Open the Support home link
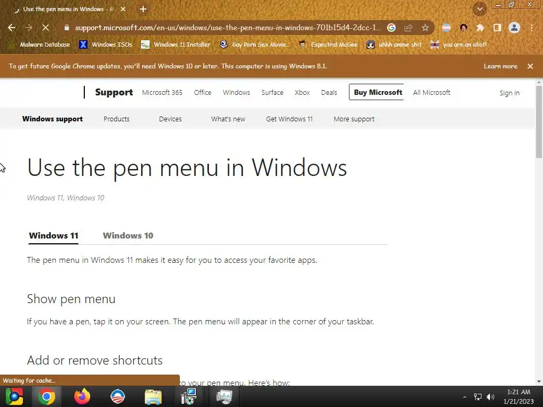This screenshot has height=407, width=543. click(x=114, y=92)
